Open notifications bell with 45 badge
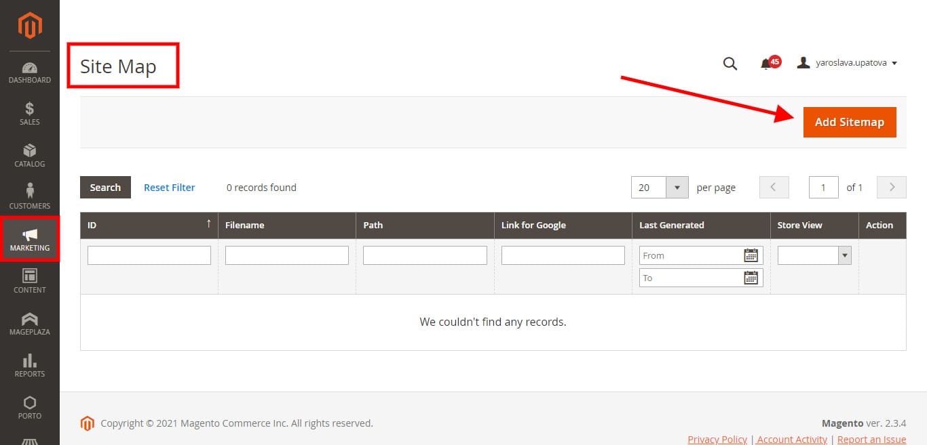 (x=770, y=63)
